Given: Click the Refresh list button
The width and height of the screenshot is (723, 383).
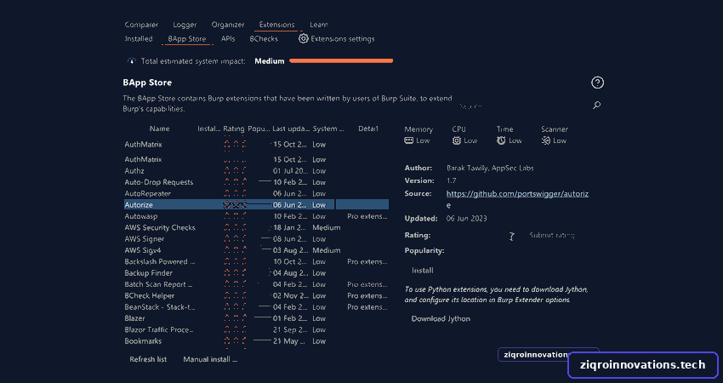Looking at the screenshot, I should tap(148, 359).
